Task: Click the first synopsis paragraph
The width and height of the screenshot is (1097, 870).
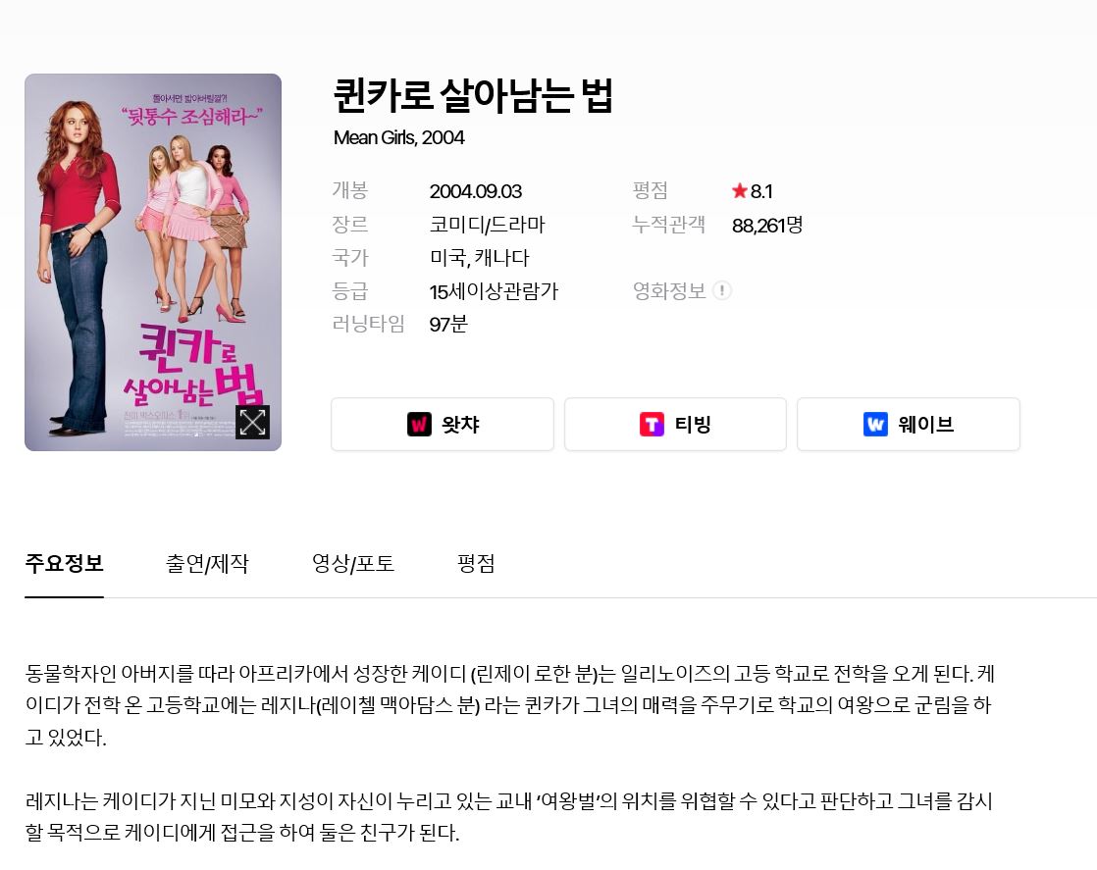Action: [510, 705]
